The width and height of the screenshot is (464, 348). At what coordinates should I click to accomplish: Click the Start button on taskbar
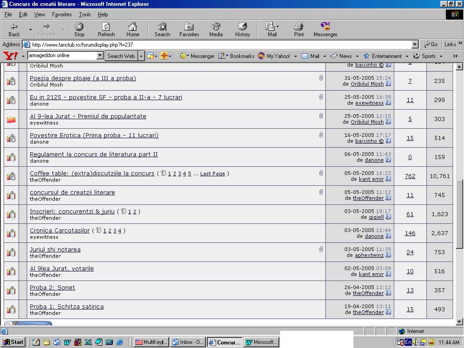click(13, 342)
